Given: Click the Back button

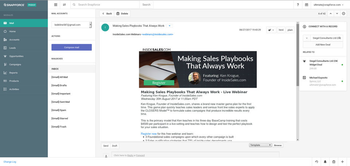Looking at the screenshot, I should click(x=107, y=13).
